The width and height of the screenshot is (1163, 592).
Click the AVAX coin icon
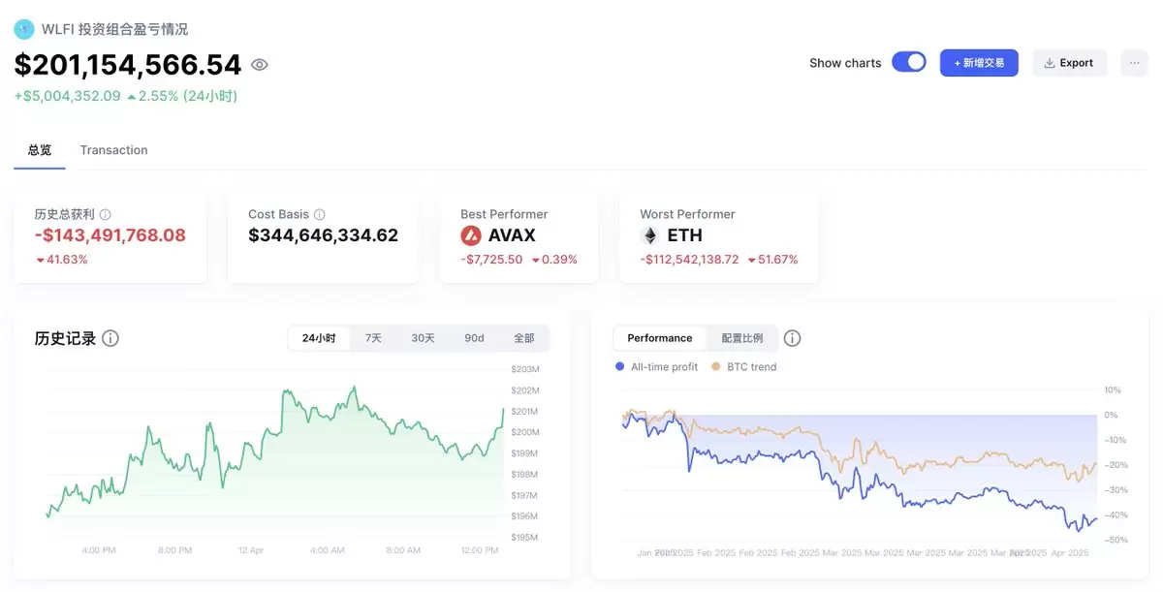(471, 235)
